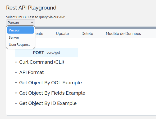Switch to the Delete tab
156x119 pixels.
pos(87,34)
